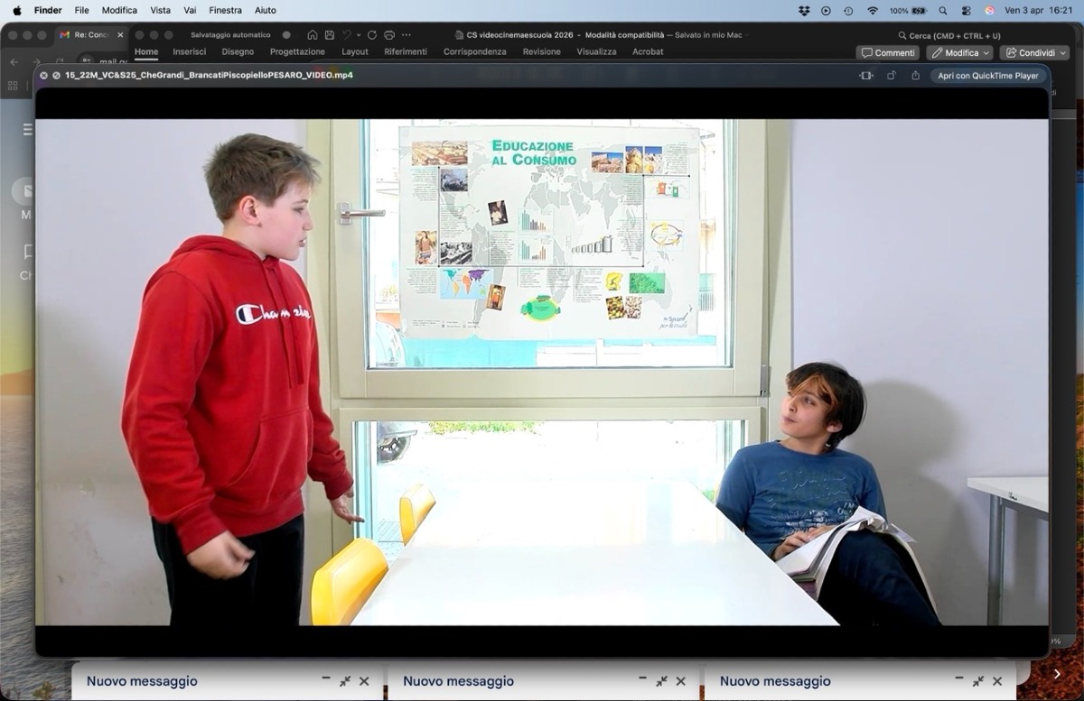
Task: Click the Commenti button in Word
Action: [888, 53]
